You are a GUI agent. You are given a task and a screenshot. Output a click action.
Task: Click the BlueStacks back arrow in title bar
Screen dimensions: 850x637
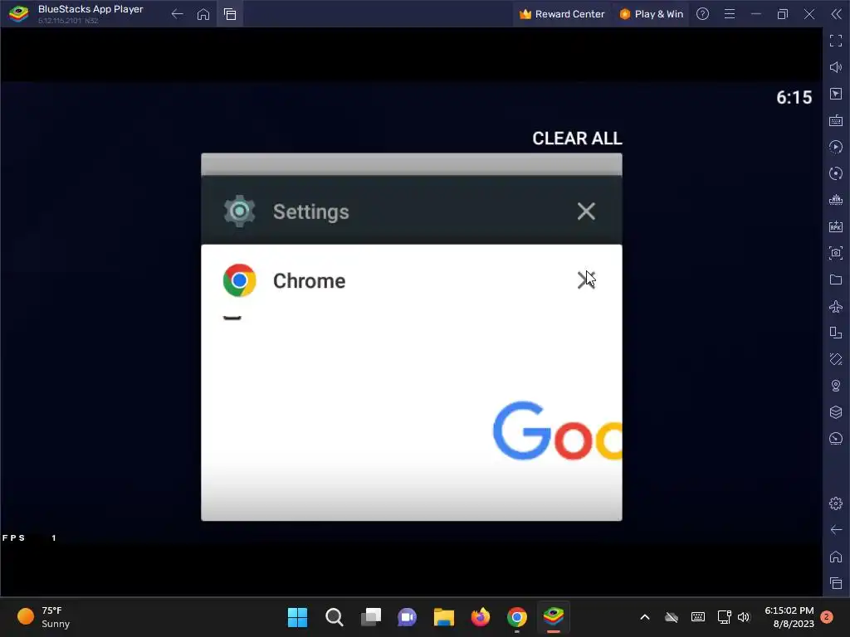point(177,14)
